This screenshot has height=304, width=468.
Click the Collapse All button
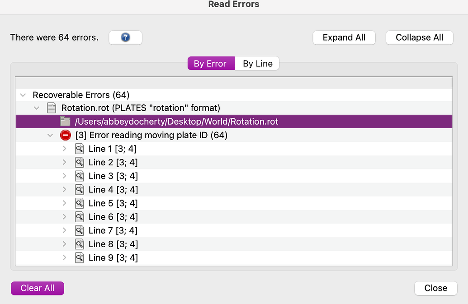pyautogui.click(x=419, y=37)
